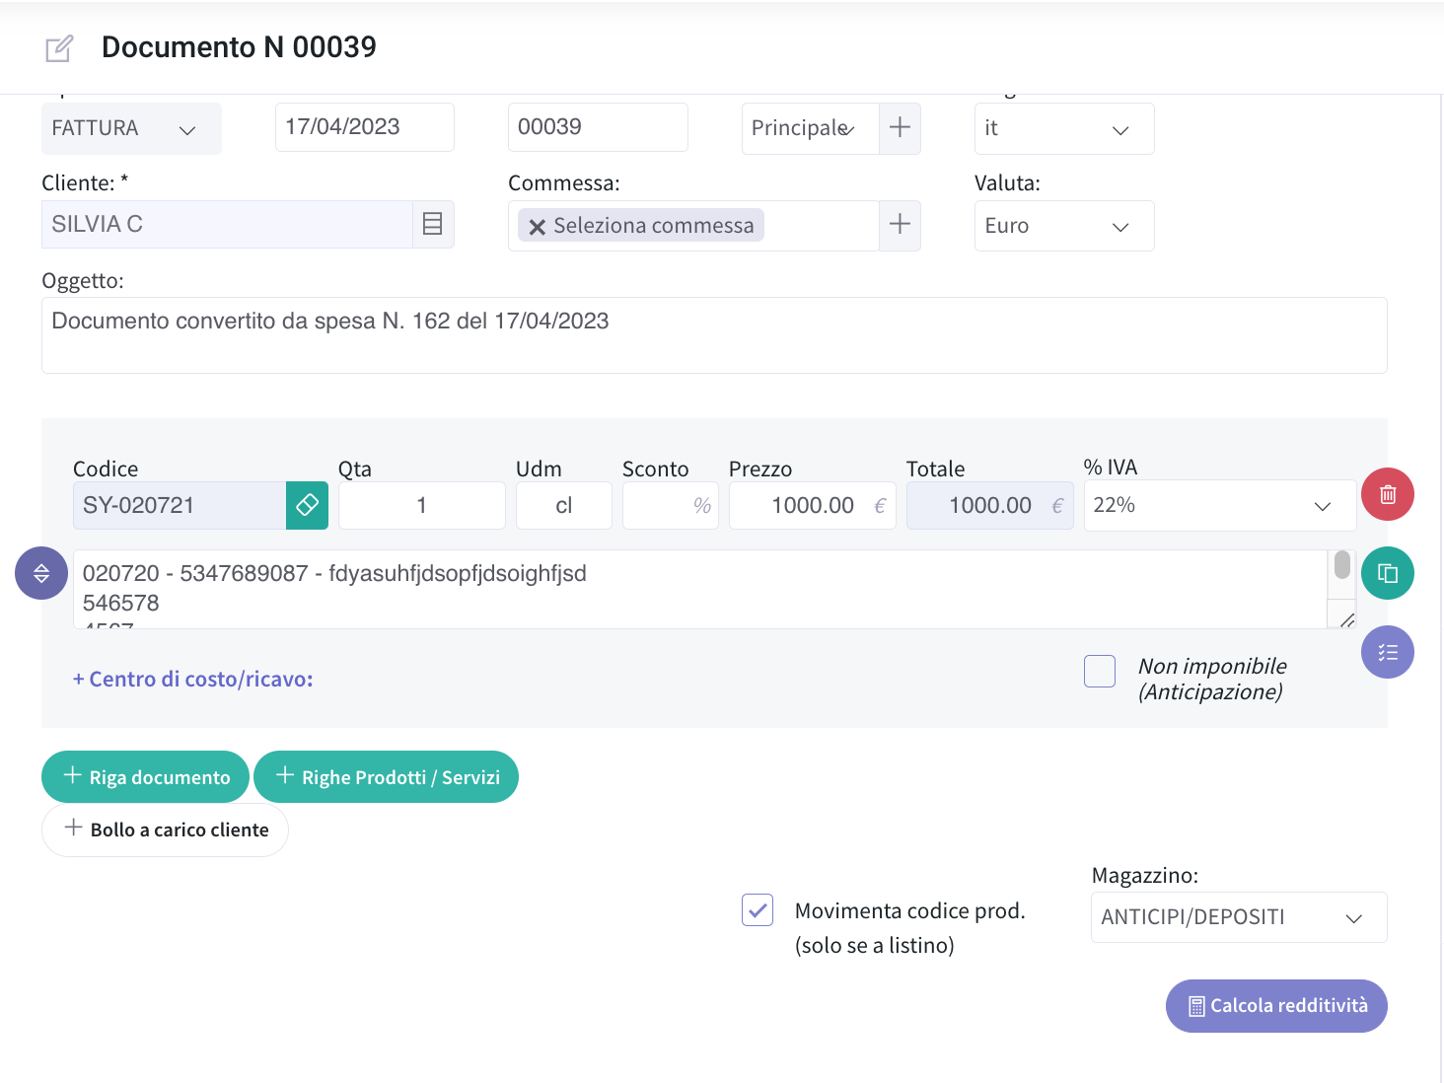Enable Non imponibile (Anticipazione) checkbox

point(1100,671)
